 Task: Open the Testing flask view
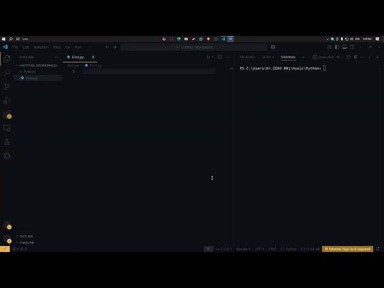coord(7,142)
